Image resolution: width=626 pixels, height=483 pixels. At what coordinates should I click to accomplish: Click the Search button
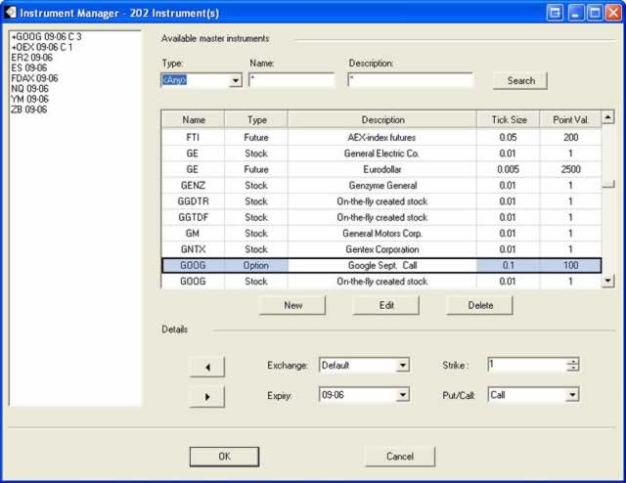click(x=520, y=80)
